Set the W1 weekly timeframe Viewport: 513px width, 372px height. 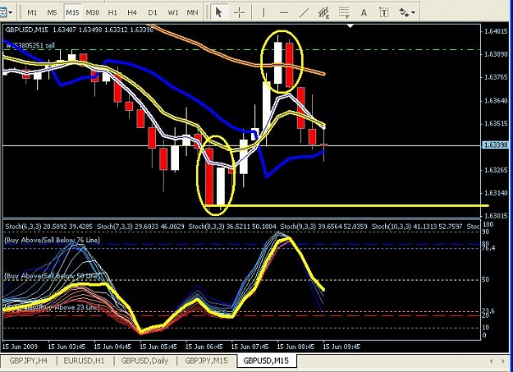172,13
